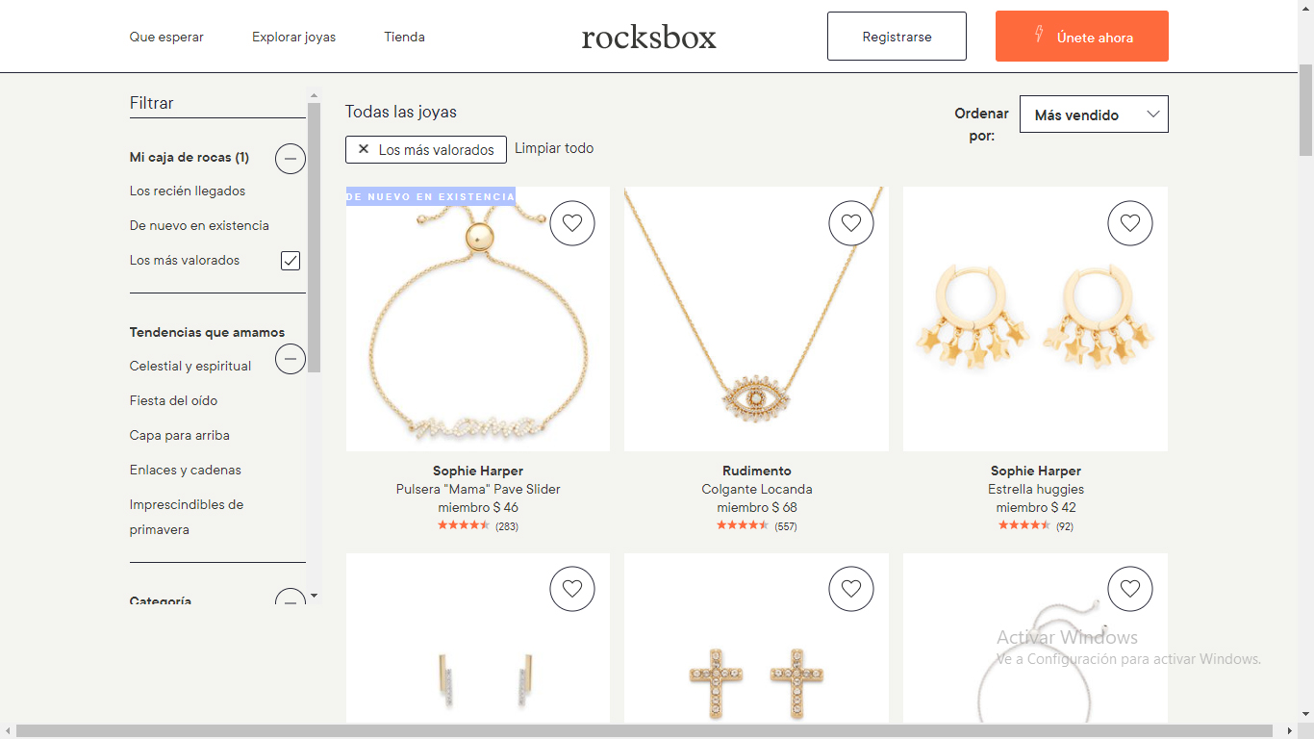
Task: Uncheck the 'Los más valorados' checkbox
Action: [x=291, y=261]
